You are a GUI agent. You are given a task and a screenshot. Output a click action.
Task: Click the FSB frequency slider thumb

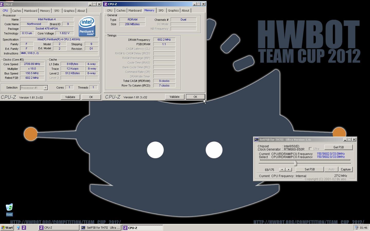point(295,163)
